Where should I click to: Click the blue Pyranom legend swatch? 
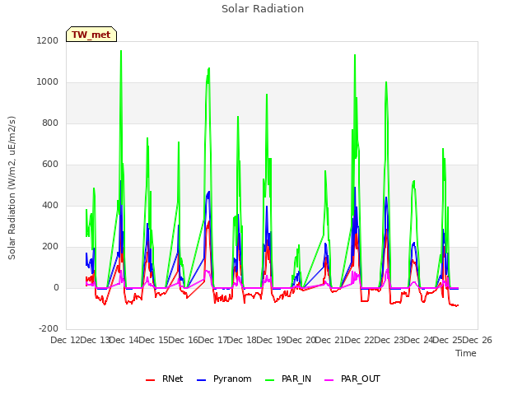(x=201, y=380)
